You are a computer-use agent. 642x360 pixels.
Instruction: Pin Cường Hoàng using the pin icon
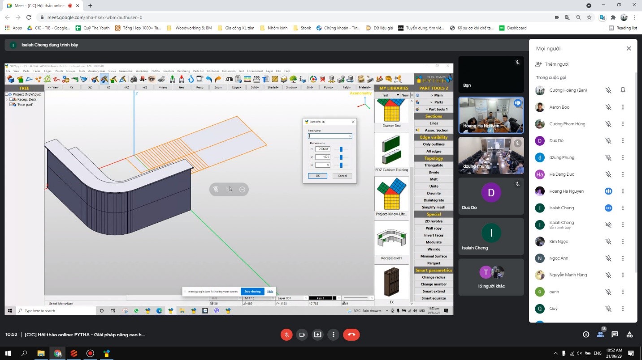pos(623,90)
